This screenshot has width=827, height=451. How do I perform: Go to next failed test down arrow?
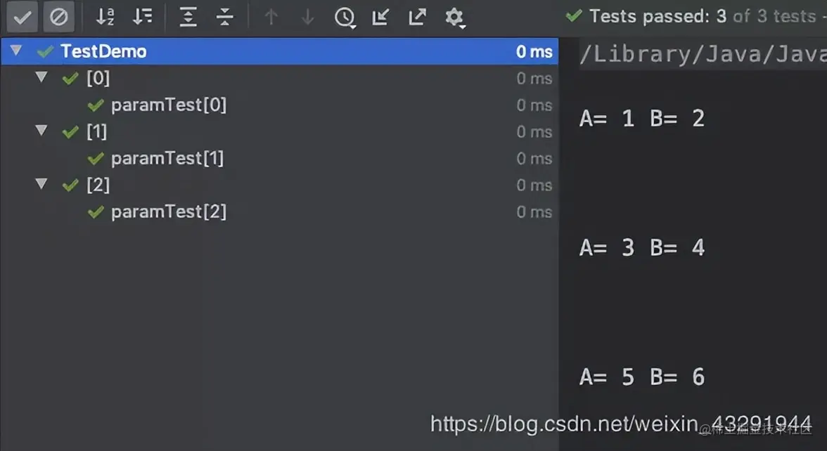point(307,18)
